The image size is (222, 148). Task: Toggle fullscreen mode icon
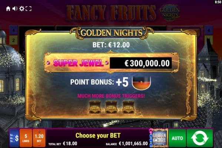point(29,9)
